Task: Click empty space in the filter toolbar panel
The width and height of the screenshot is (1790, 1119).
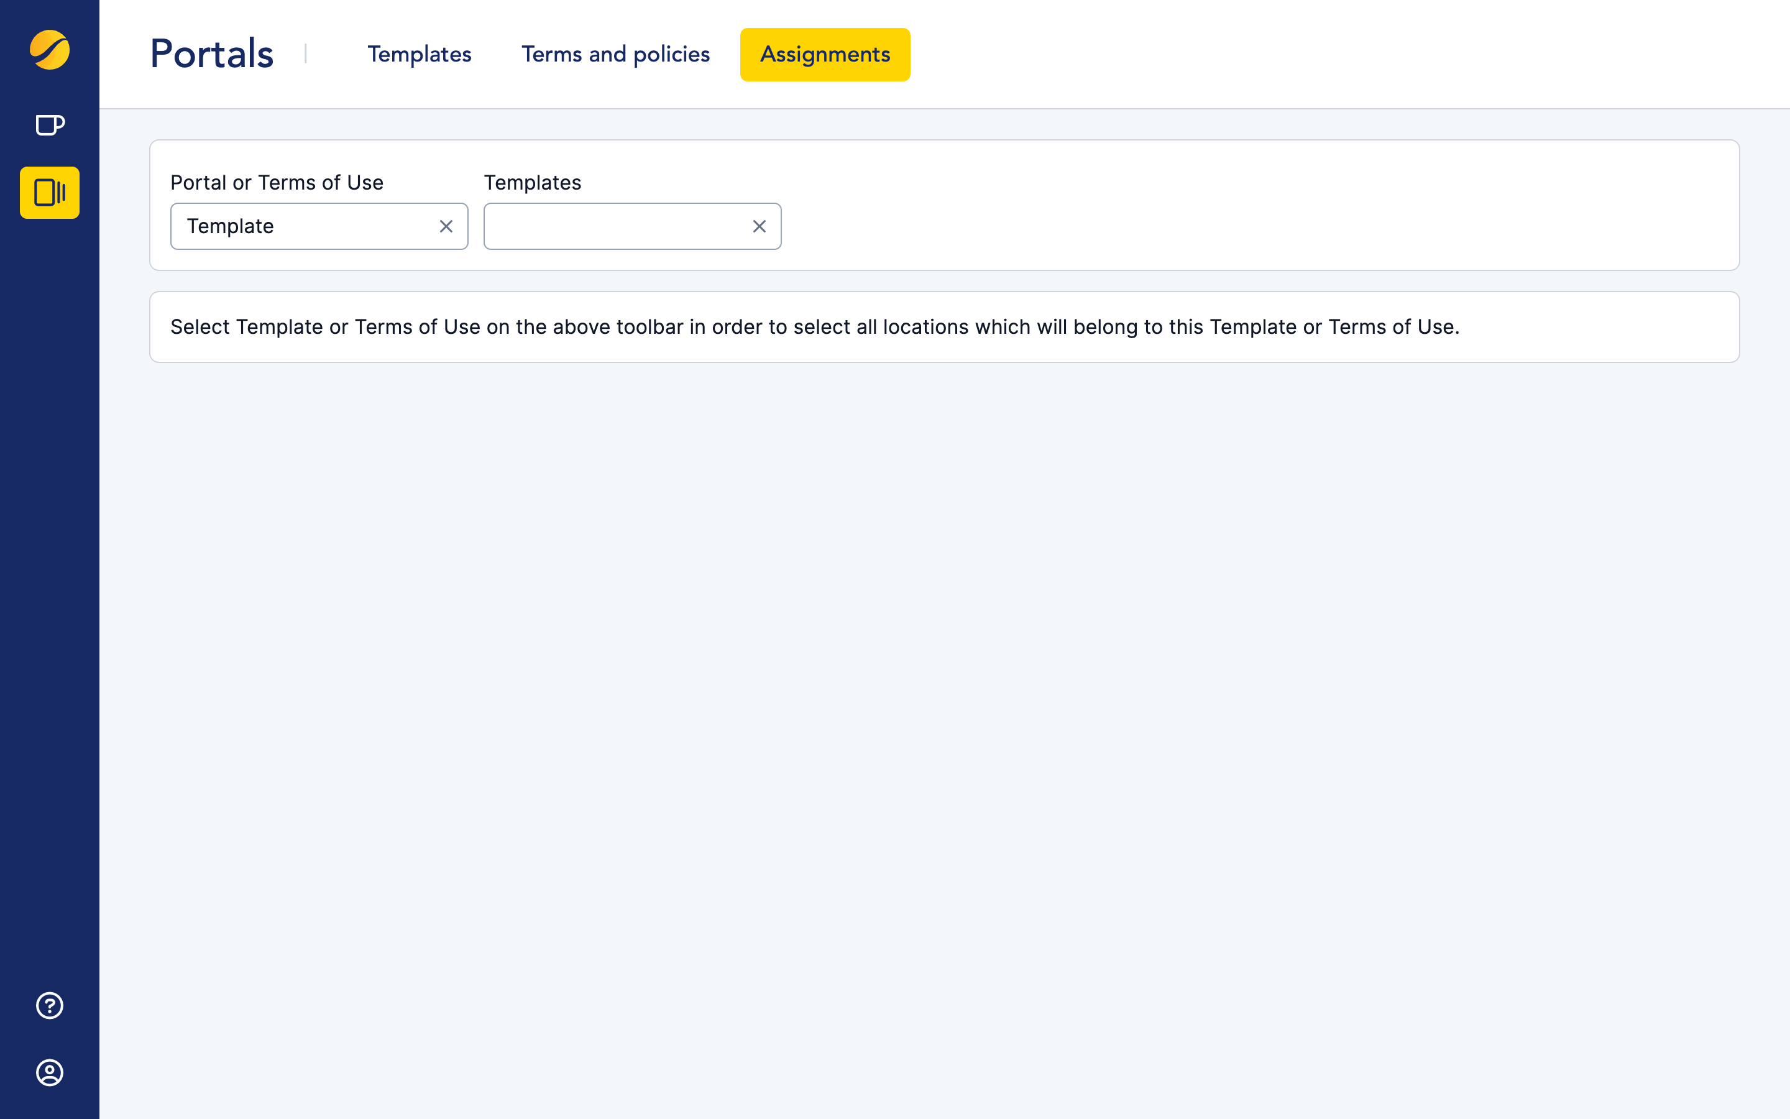Action: 1257,206
